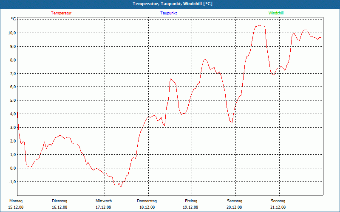Image resolution: width=340 pixels, height=212 pixels.
Task: Select the -1,0 y-axis value
Action: coord(12,181)
